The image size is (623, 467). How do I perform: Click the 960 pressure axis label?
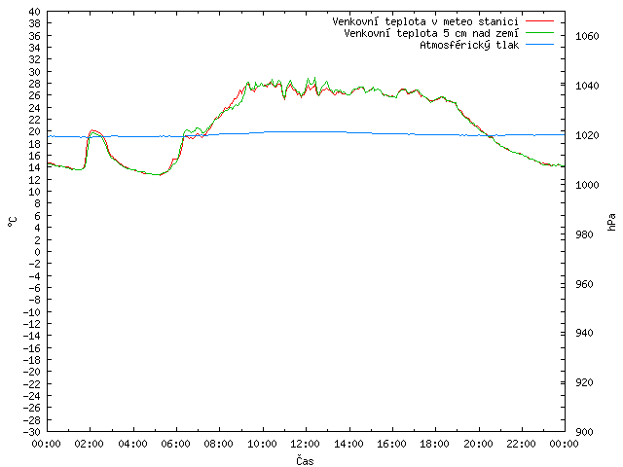click(x=584, y=284)
